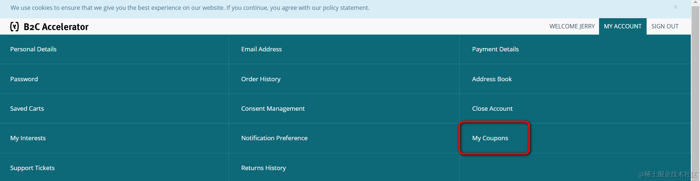This screenshot has height=181, width=700.
Task: Dismiss the cookie notice banner
Action: (675, 7)
